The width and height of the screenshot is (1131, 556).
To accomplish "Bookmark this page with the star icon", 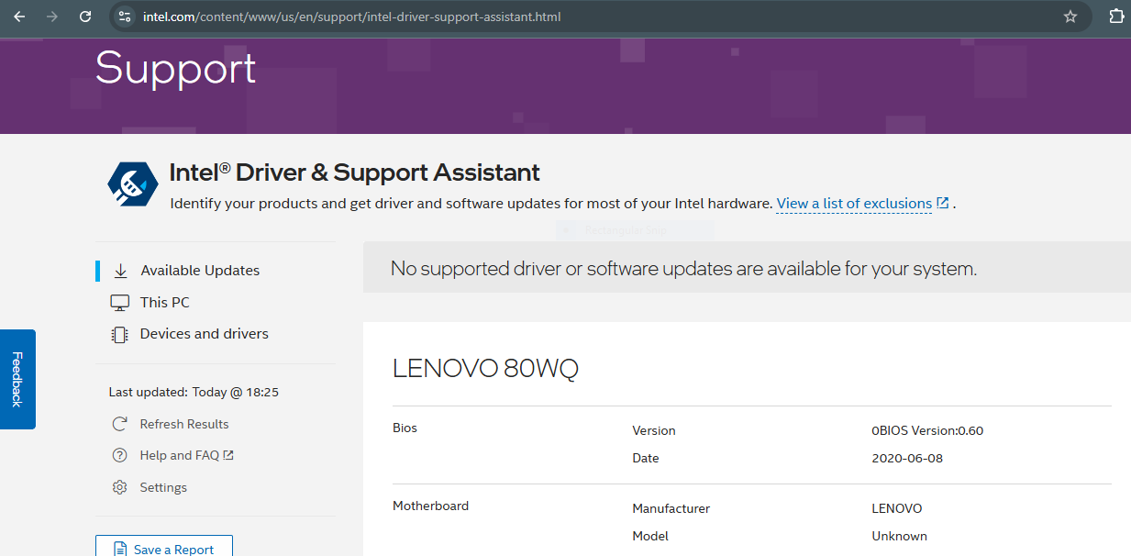I will tap(1070, 17).
